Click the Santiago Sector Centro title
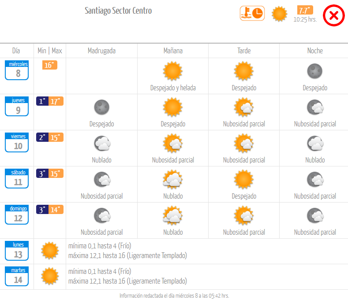This screenshot has height=299, width=348. pos(118,11)
